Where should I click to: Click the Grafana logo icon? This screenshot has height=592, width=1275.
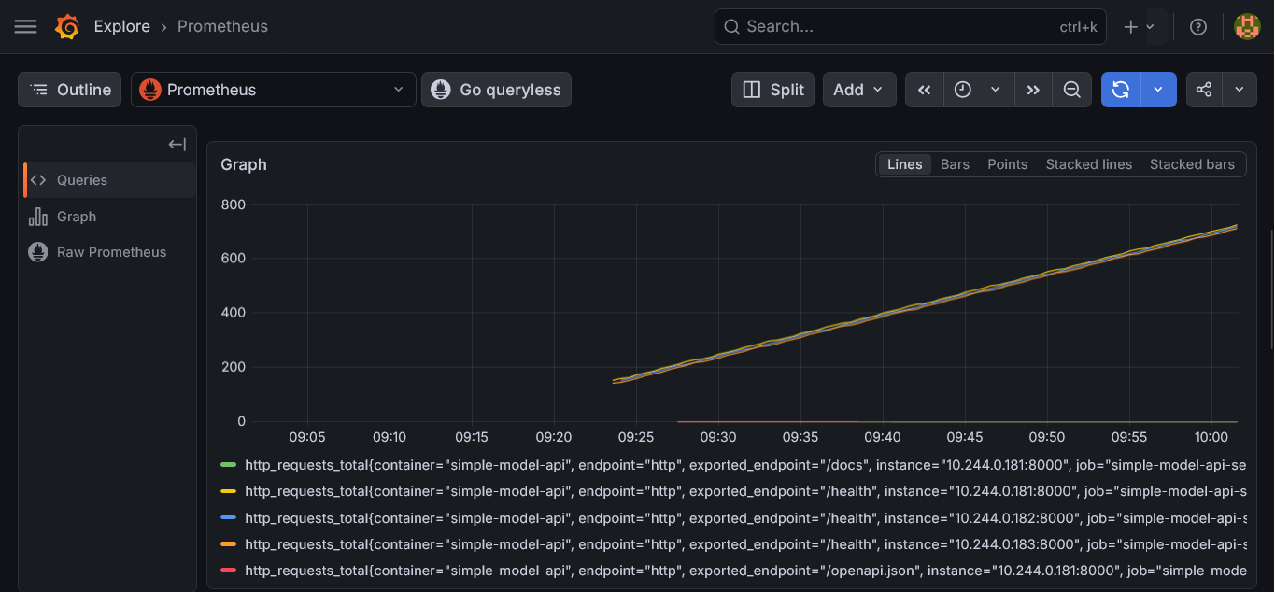[x=67, y=27]
